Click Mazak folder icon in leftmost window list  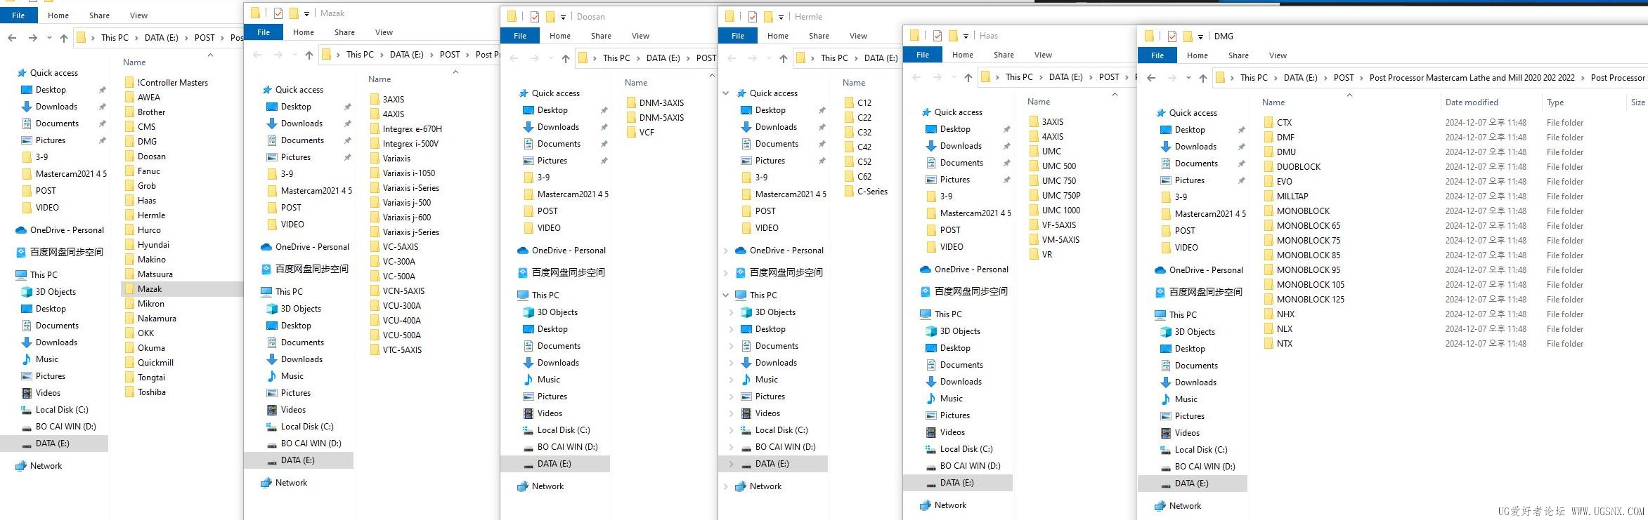pos(129,289)
